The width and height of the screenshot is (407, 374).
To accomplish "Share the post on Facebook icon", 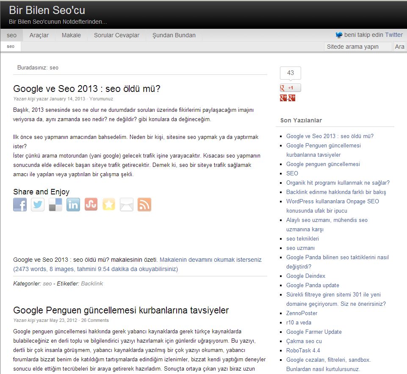I will (20, 205).
